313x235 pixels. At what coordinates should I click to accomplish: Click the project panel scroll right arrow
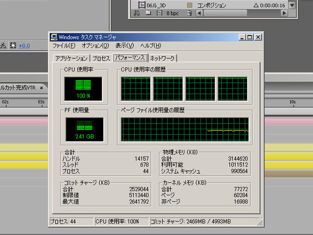(x=284, y=13)
